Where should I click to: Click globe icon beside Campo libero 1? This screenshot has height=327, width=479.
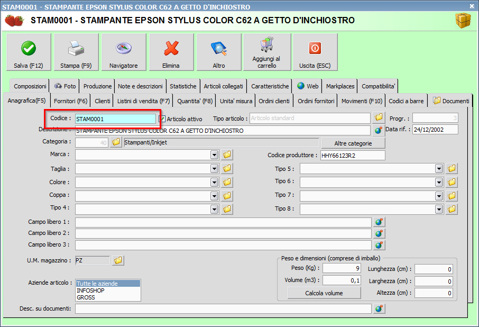[x=379, y=222]
